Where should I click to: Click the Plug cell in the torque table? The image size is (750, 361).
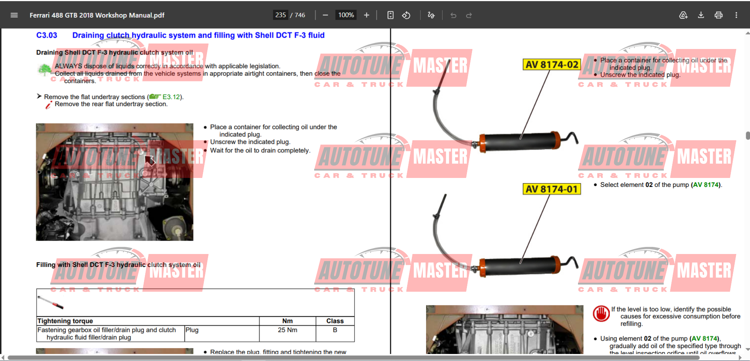[222, 334]
